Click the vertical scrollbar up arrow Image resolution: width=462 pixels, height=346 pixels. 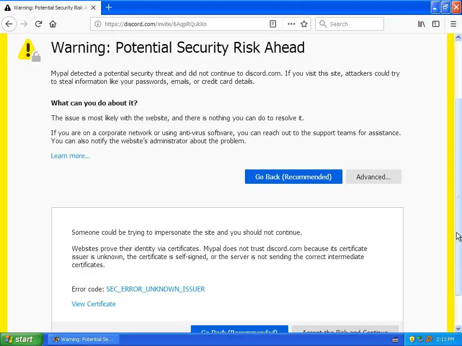pos(458,37)
